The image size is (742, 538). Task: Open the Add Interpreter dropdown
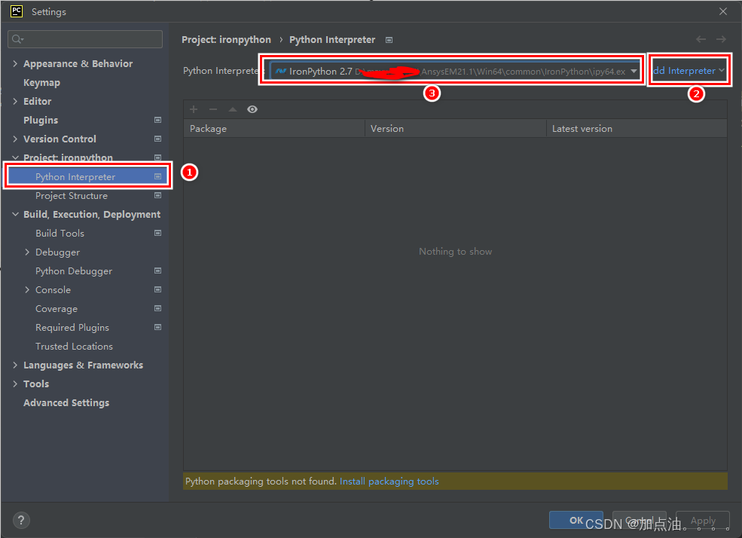coord(689,71)
